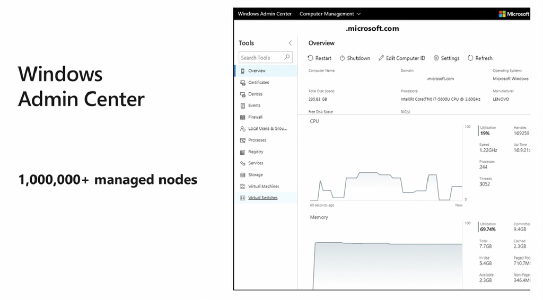Click the Storage icon in sidebar
543x300 pixels.
[242, 175]
